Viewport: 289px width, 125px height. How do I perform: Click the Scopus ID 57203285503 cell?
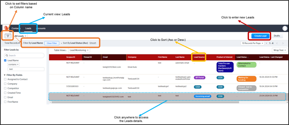click(x=73, y=86)
